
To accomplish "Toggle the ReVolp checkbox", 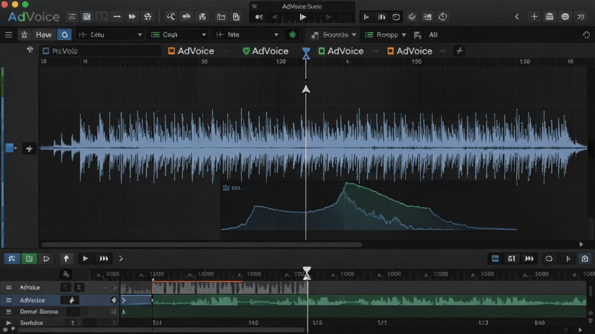I will pos(46,51).
